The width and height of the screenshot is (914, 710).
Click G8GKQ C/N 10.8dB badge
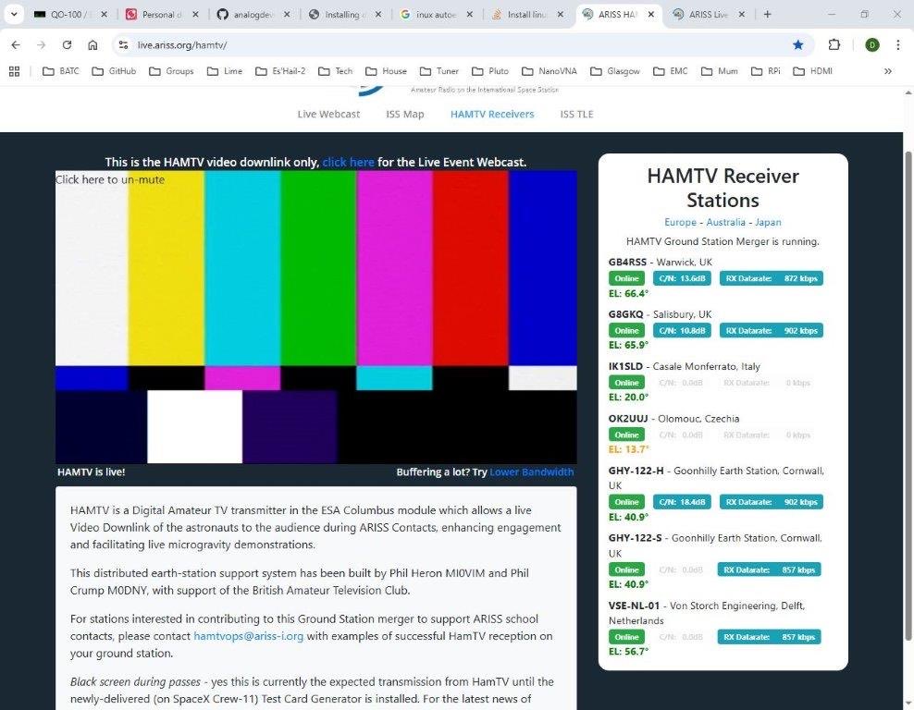pos(682,331)
